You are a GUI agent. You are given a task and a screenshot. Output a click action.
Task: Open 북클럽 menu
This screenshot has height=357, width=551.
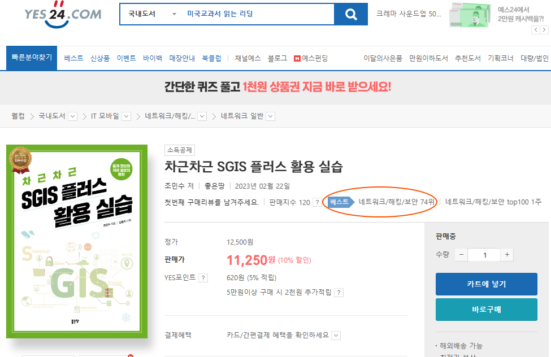click(x=211, y=58)
